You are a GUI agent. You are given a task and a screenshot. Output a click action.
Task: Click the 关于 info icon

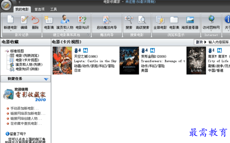click(227, 19)
